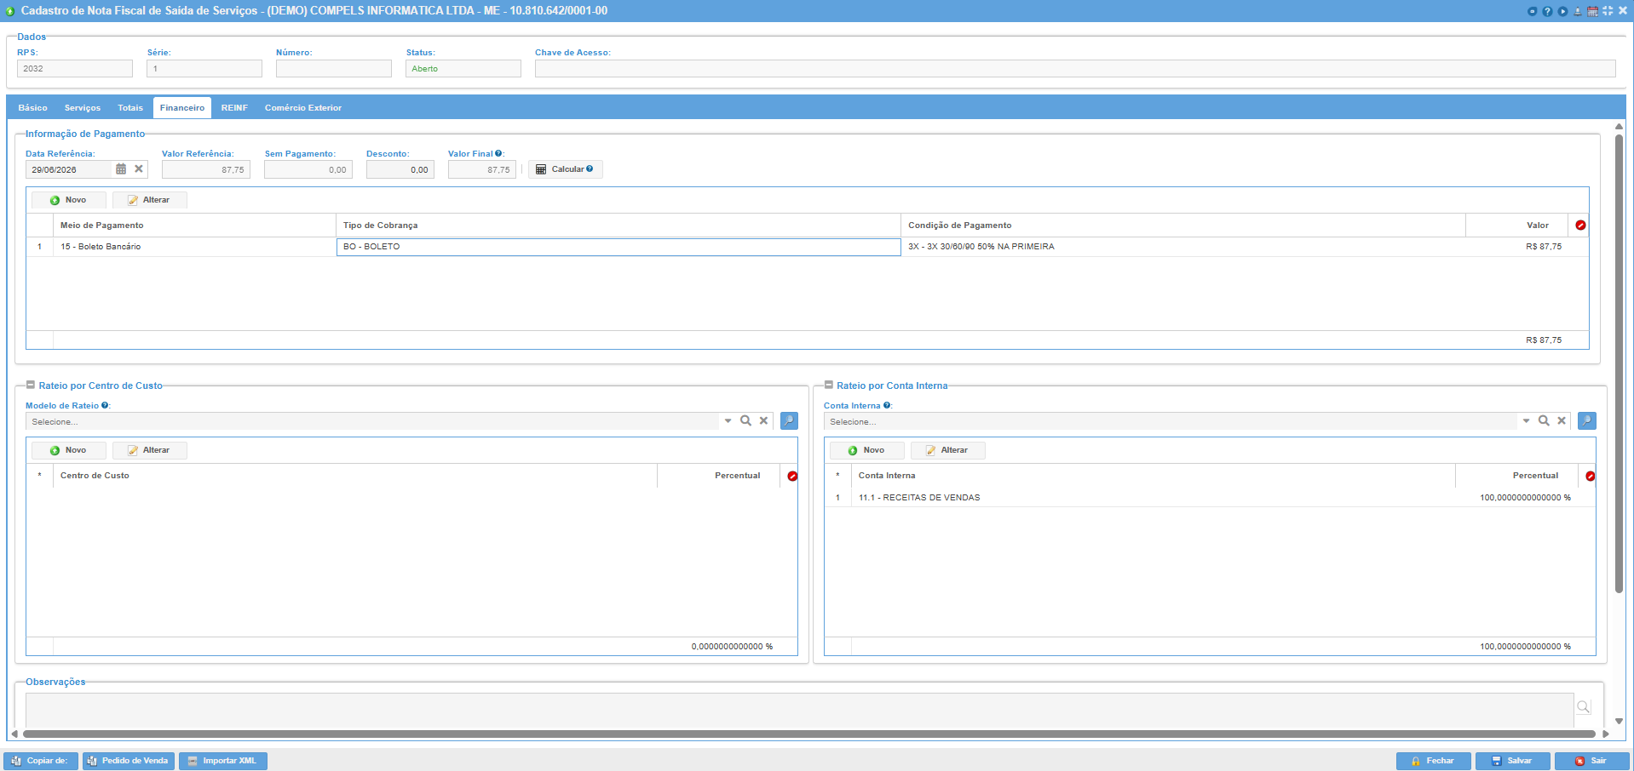This screenshot has width=1634, height=771.
Task: Click Pedido de Venda button
Action: (129, 761)
